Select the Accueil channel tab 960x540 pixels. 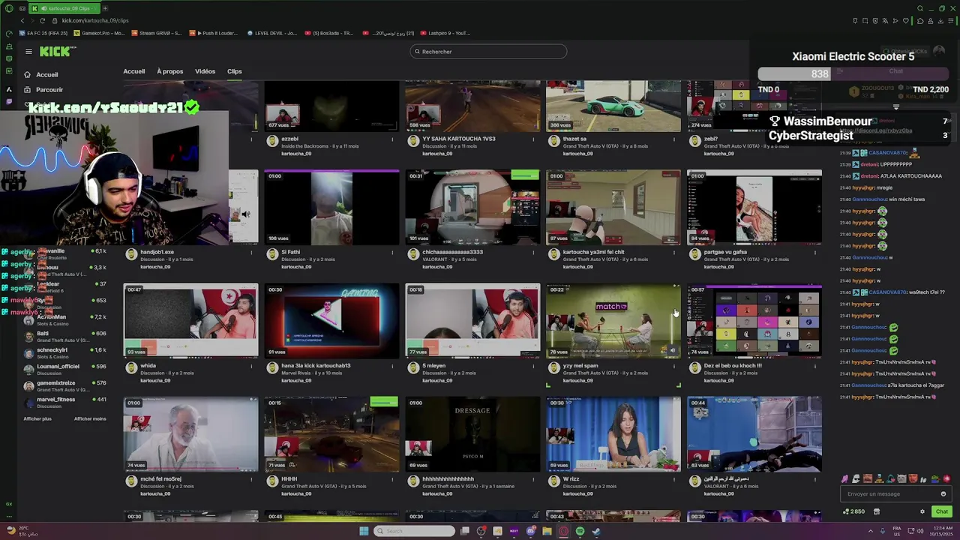(x=134, y=71)
